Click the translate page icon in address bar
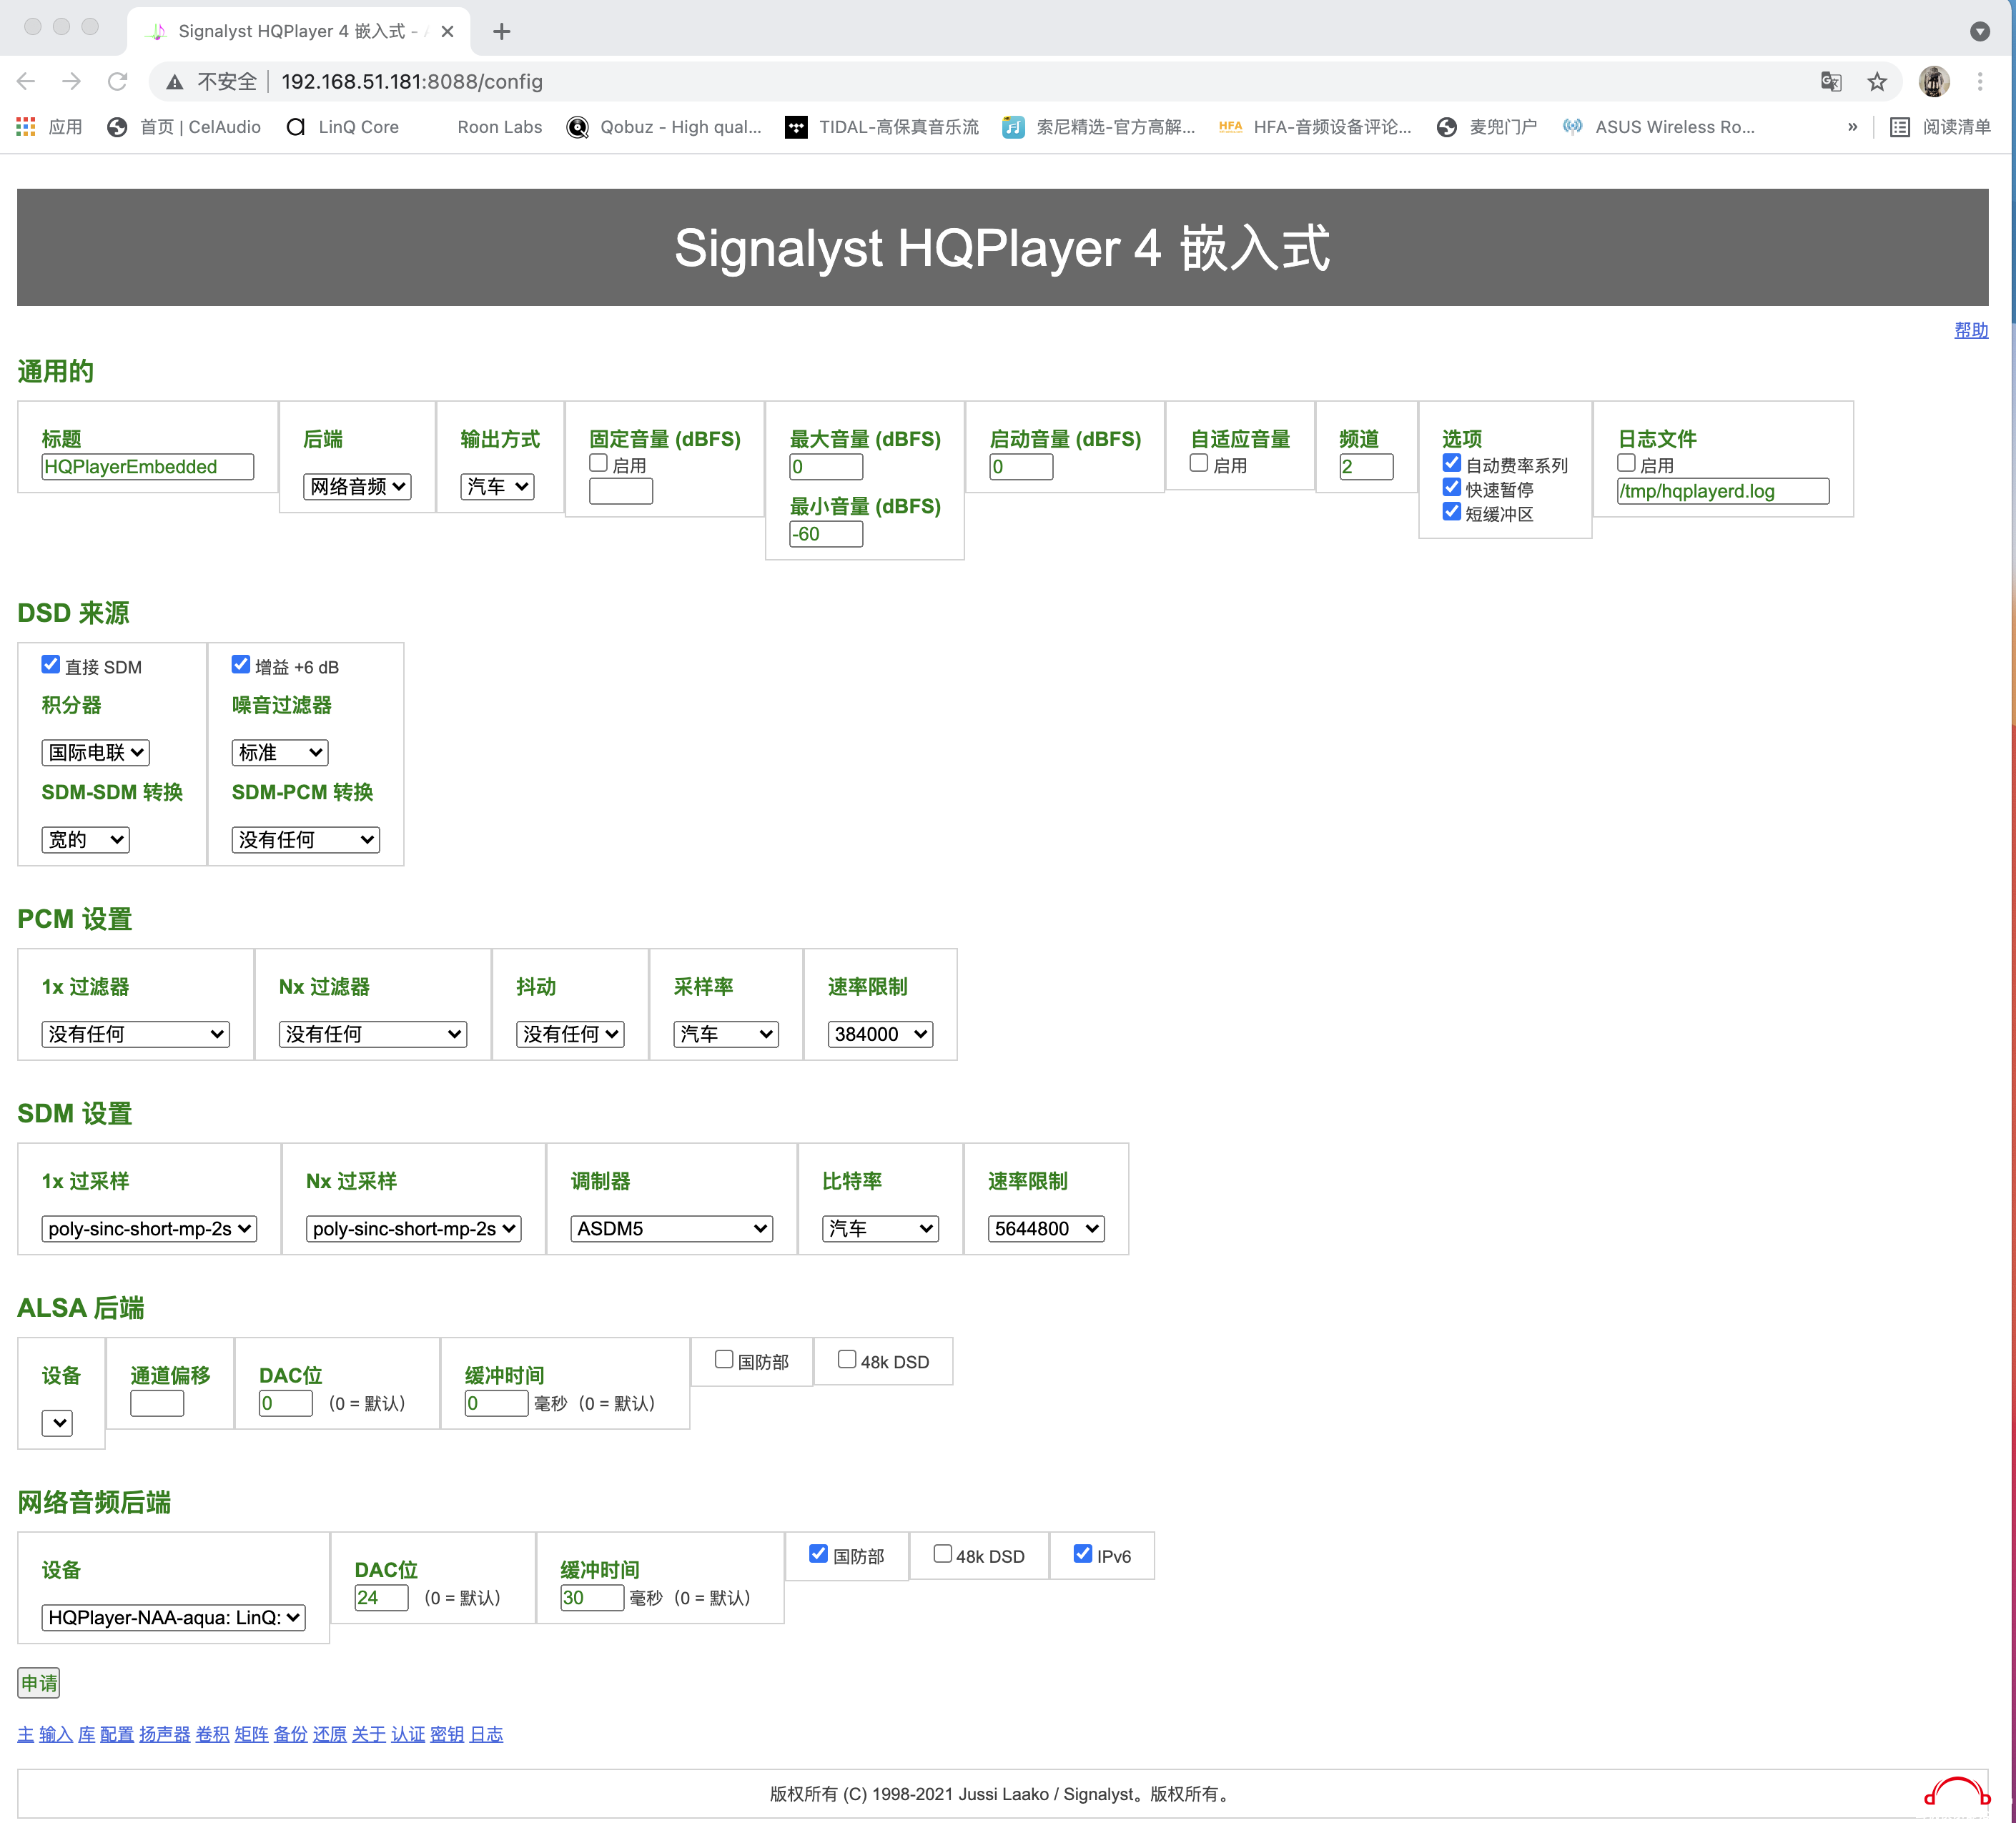 pyautogui.click(x=1831, y=81)
